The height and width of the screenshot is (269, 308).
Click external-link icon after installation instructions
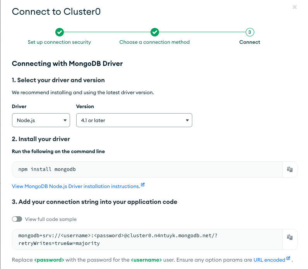click(143, 185)
